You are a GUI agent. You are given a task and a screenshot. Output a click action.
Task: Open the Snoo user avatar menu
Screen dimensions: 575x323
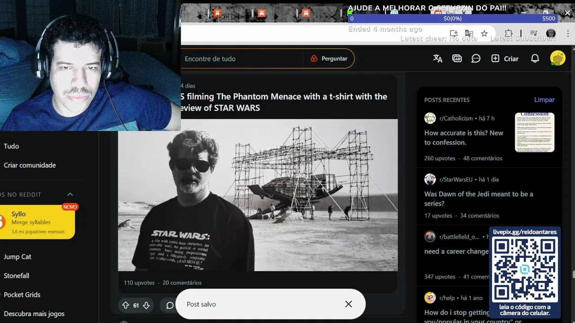tap(557, 58)
